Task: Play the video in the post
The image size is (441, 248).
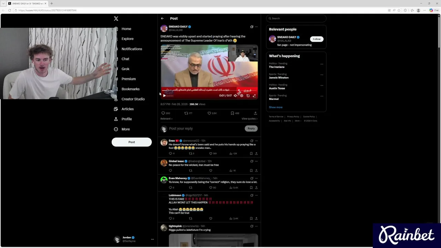Action: (x=164, y=95)
